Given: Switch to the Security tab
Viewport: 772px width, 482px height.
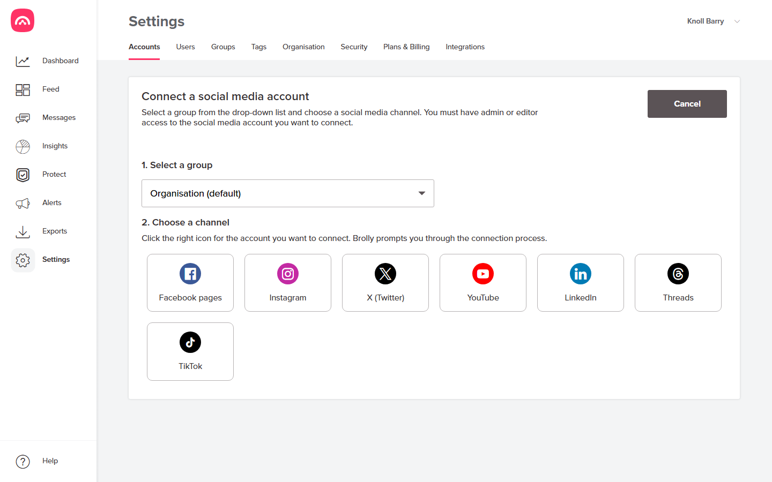Looking at the screenshot, I should [354, 47].
